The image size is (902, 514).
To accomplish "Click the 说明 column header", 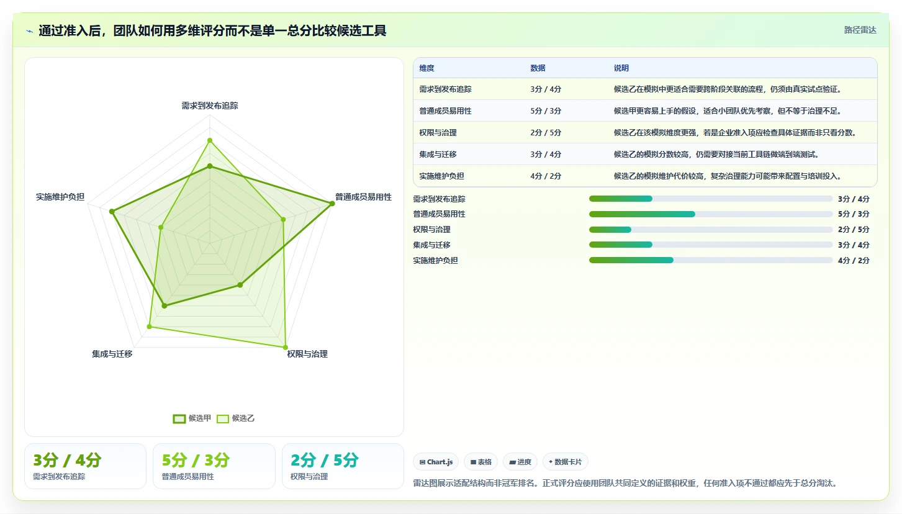I will (x=621, y=68).
